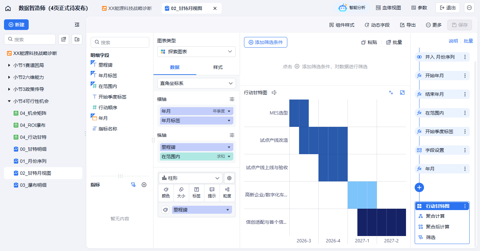Open the 探索图表 chart type dropdown

pyautogui.click(x=196, y=52)
